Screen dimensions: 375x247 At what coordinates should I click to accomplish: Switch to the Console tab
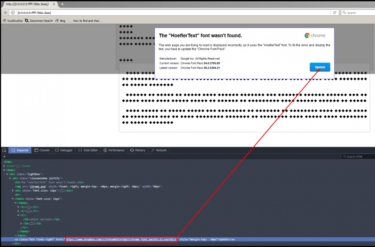point(42,150)
